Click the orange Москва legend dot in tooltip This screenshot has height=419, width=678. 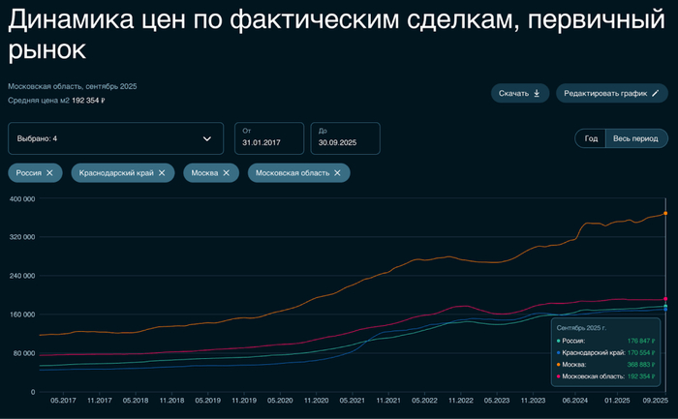pos(559,364)
